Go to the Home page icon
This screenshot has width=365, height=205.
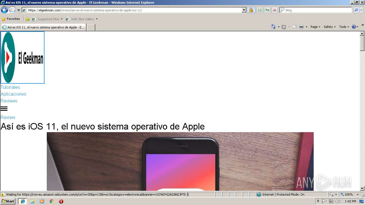[273, 27]
